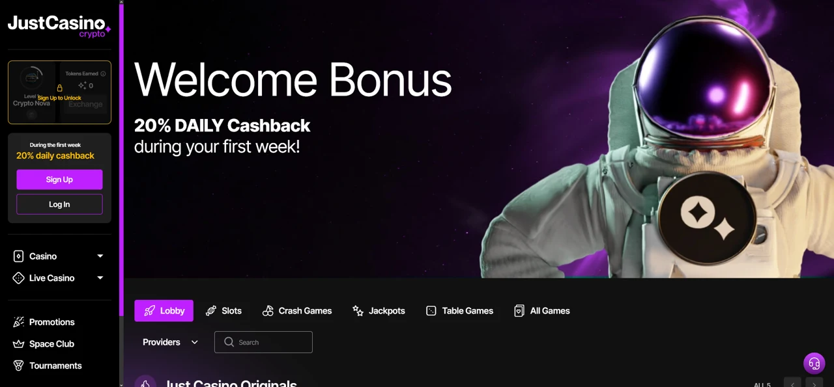Click the Live Casino diamond icon
This screenshot has width=834, height=387.
(x=19, y=278)
